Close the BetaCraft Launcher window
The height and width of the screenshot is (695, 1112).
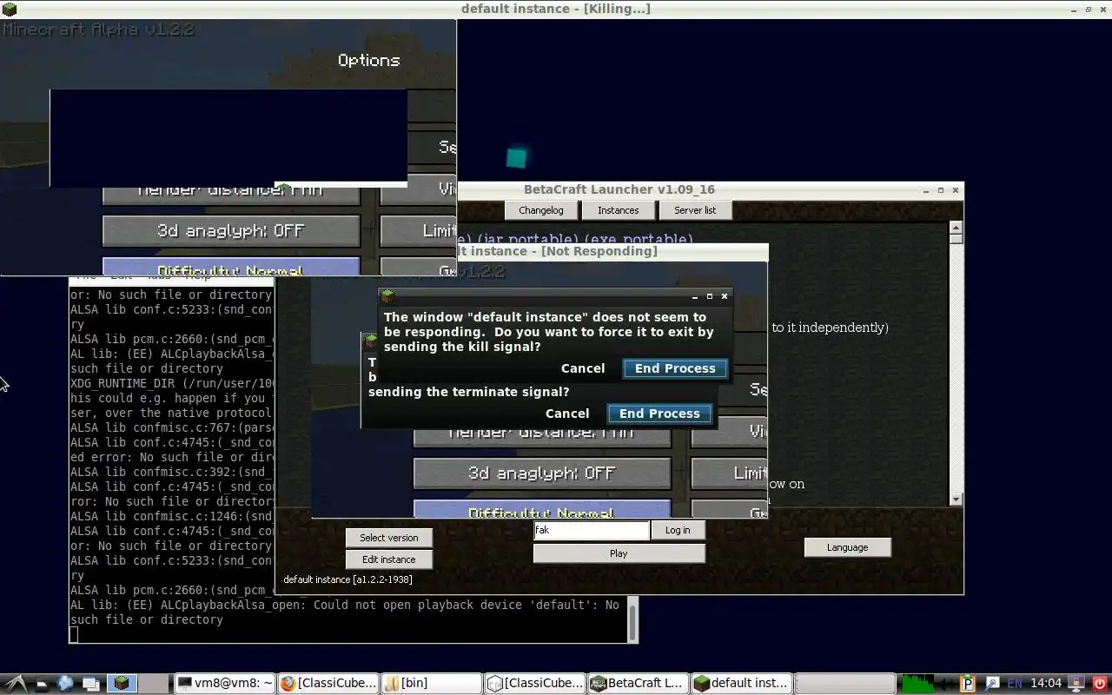click(x=956, y=189)
